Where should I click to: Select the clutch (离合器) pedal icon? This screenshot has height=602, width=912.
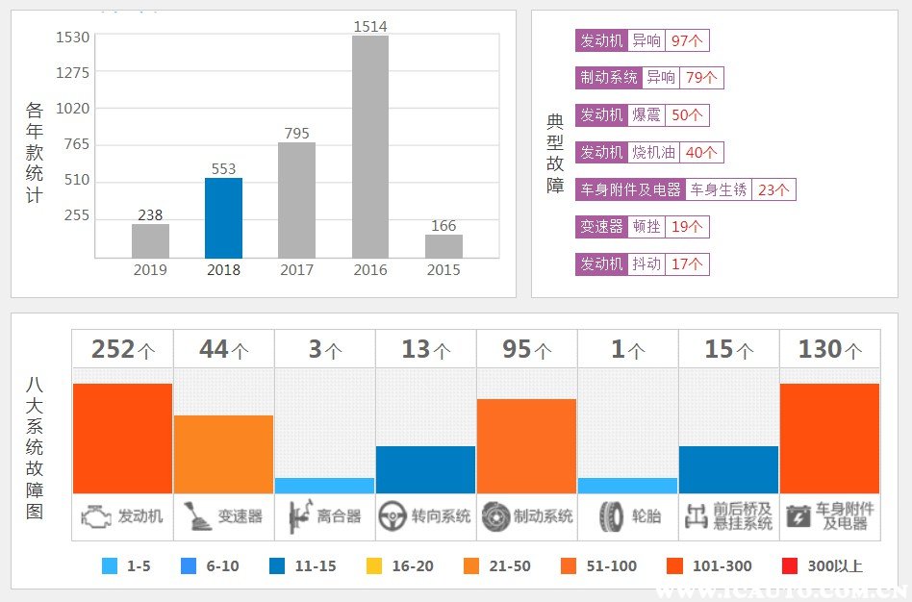(298, 517)
